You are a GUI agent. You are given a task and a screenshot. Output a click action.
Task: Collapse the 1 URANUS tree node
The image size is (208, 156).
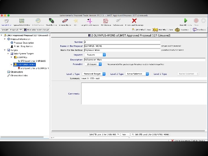pos(11,57)
